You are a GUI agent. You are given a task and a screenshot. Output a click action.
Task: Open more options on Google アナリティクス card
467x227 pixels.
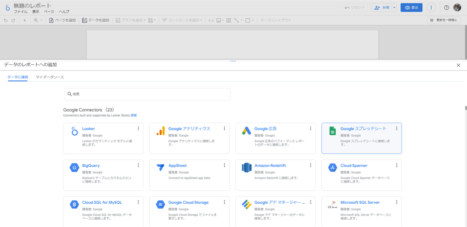[x=224, y=128]
